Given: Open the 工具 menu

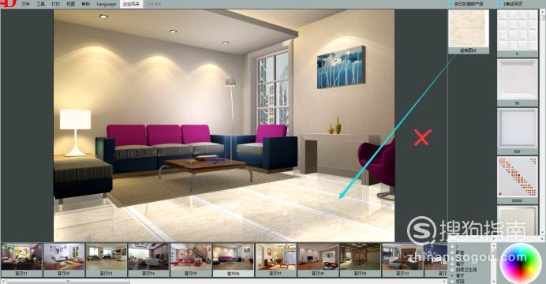Looking at the screenshot, I should [x=41, y=4].
